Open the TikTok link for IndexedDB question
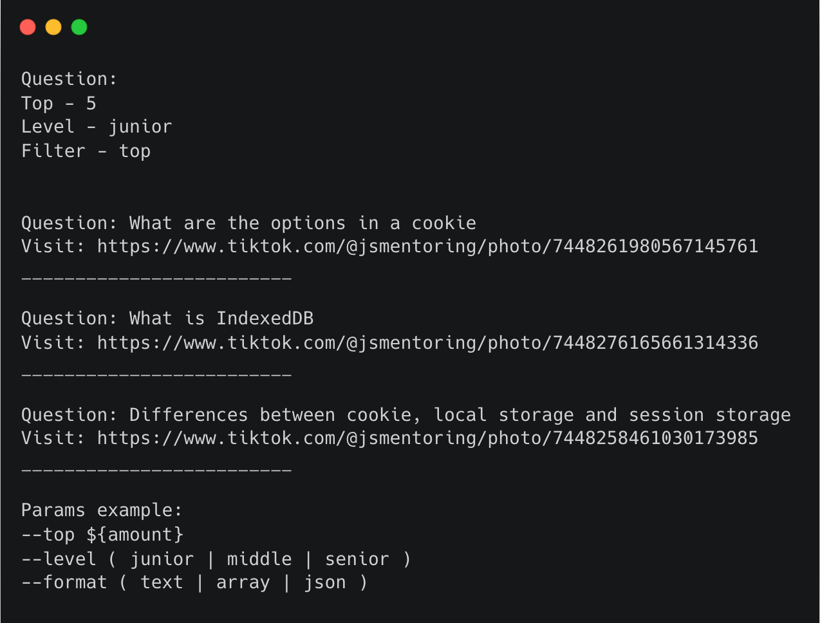This screenshot has height=623, width=820. 427,342
